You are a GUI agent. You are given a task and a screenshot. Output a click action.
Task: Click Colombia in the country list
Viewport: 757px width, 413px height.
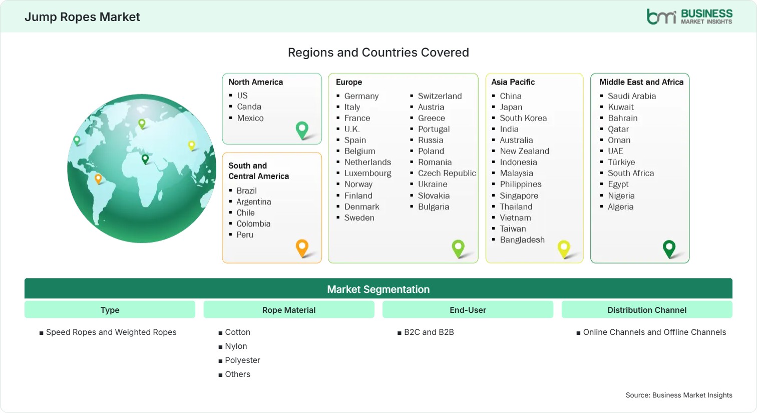coord(253,224)
